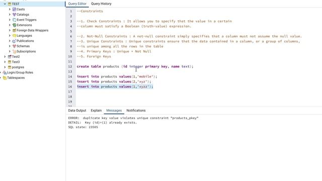The image size is (322, 181).
Task: Click the Login/Group Roles icon
Action: pos(5,72)
